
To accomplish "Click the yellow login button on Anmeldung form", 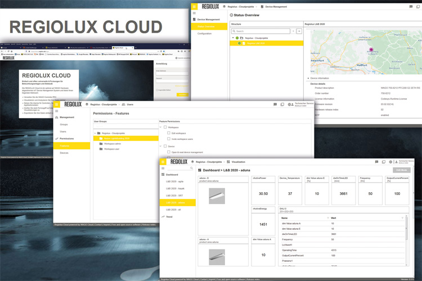I will click(x=182, y=94).
